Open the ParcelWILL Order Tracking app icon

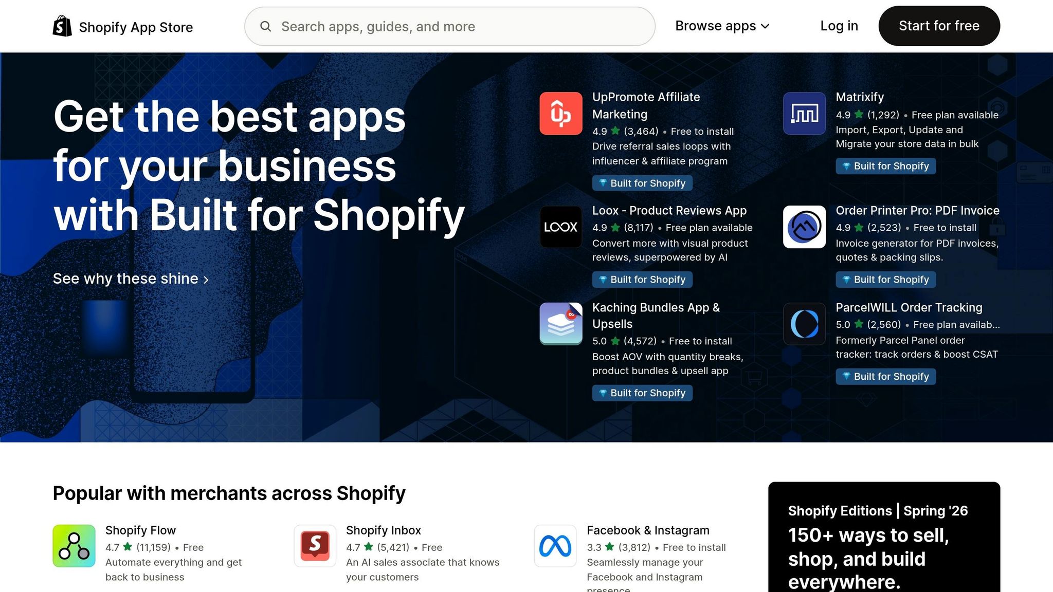coord(804,324)
